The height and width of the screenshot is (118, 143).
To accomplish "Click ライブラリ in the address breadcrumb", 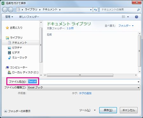I will [x=31, y=10].
